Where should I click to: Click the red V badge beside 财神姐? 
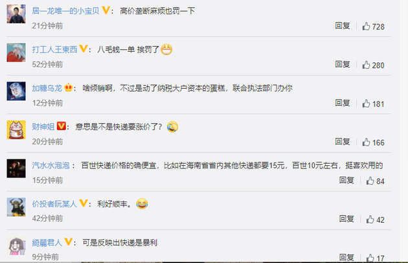click(61, 126)
